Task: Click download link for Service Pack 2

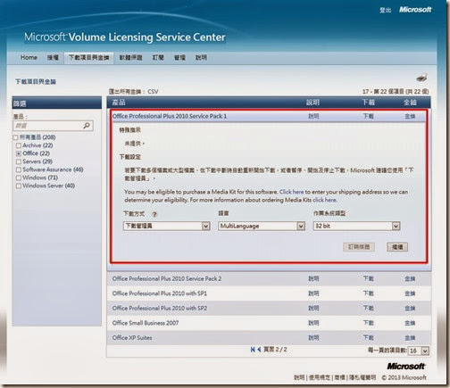Action: [368, 279]
